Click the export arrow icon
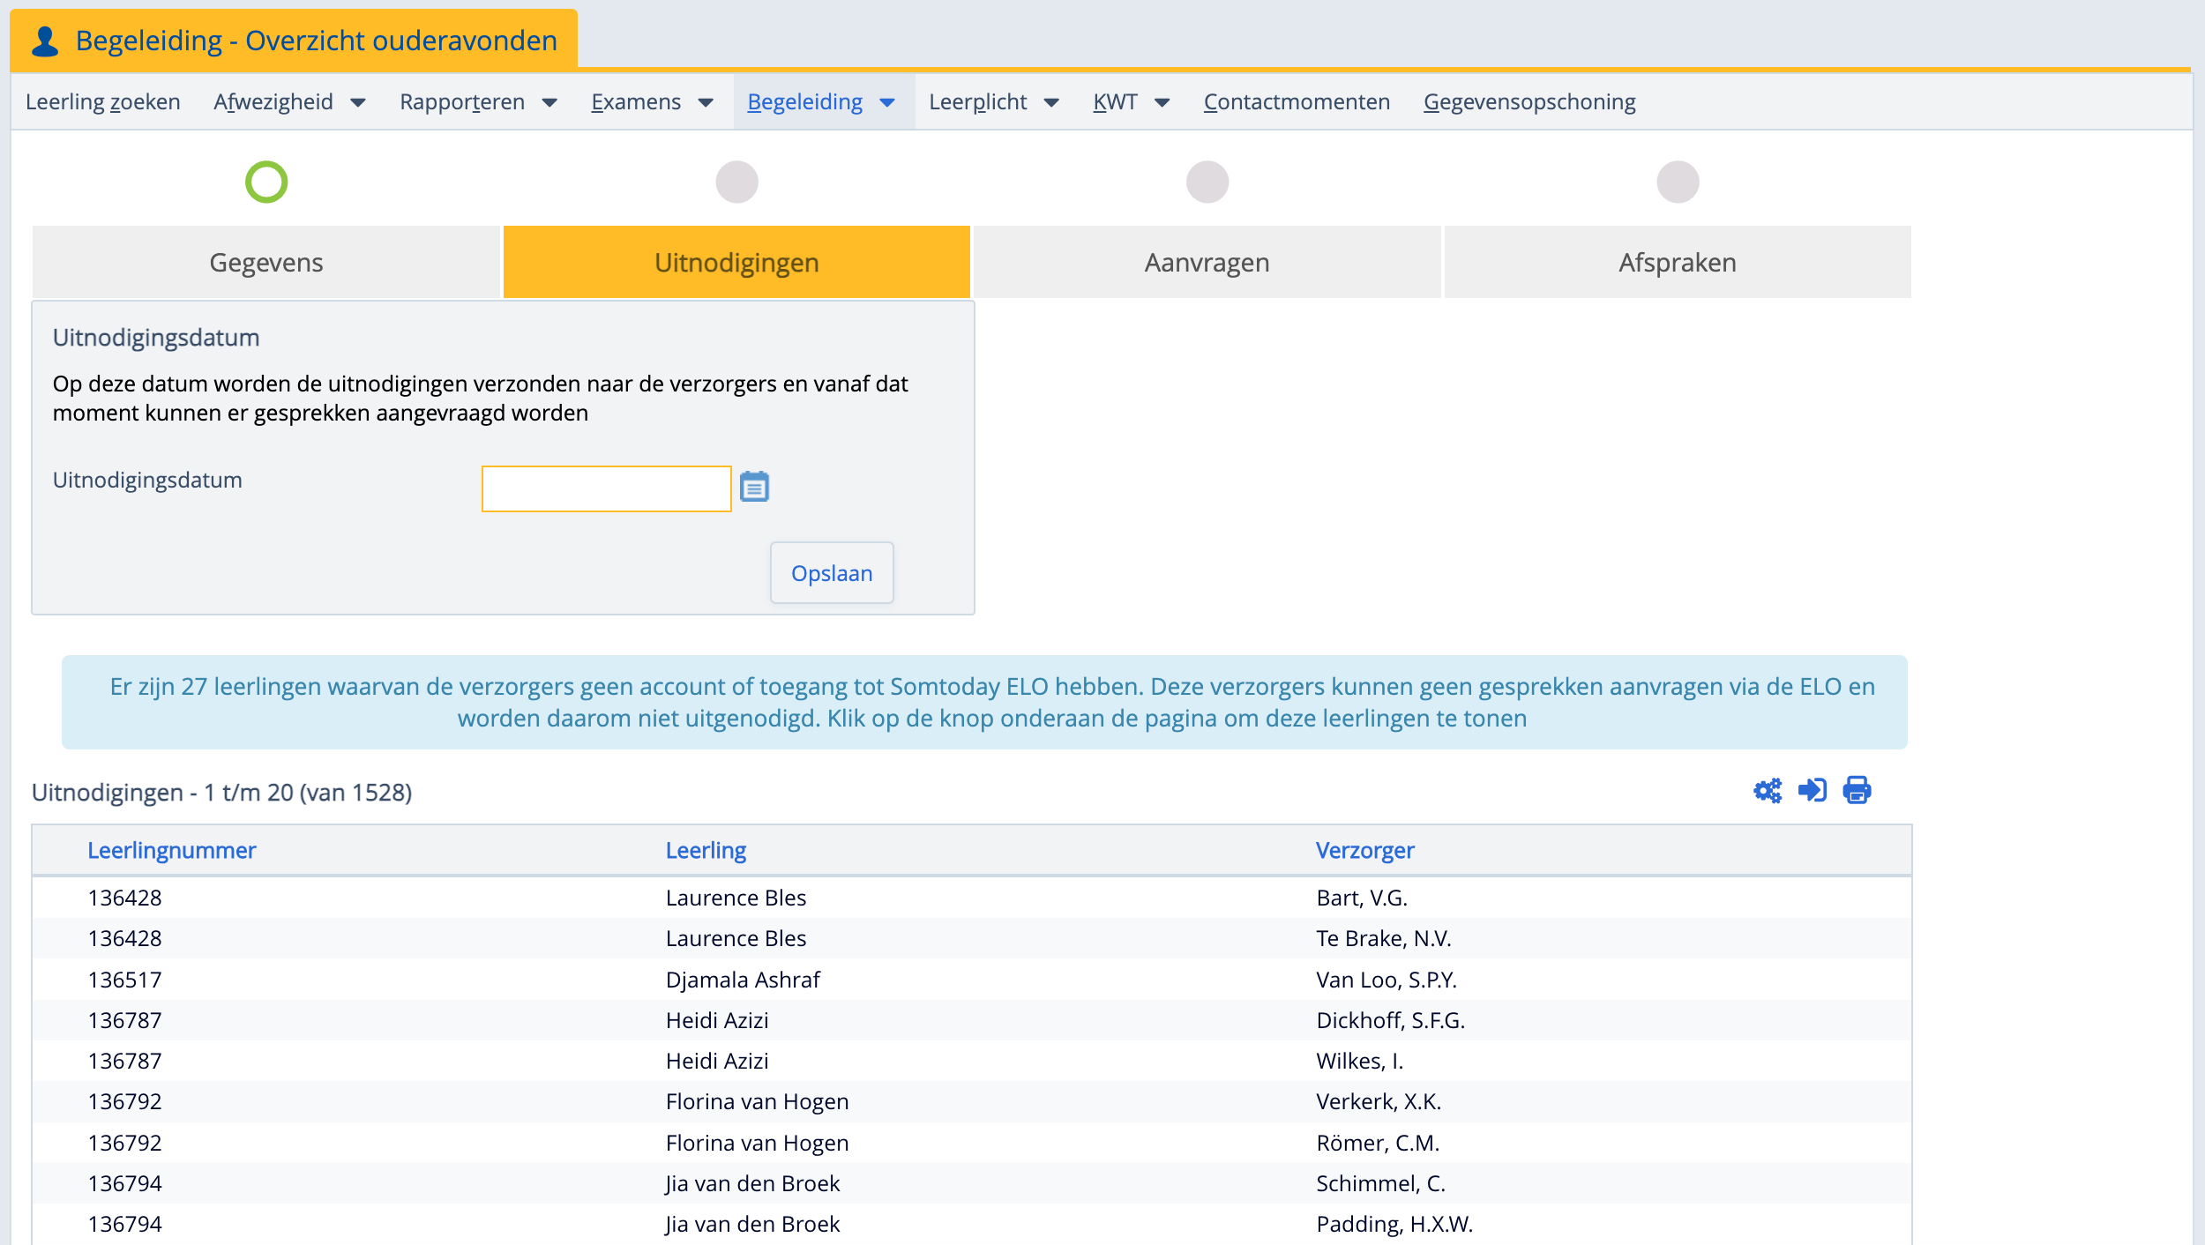Image resolution: width=2205 pixels, height=1245 pixels. (x=1812, y=790)
